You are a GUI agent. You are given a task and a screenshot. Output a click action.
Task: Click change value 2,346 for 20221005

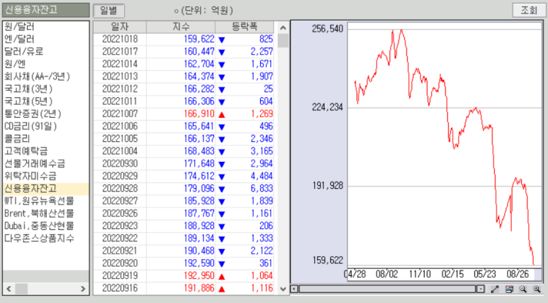[x=262, y=138]
